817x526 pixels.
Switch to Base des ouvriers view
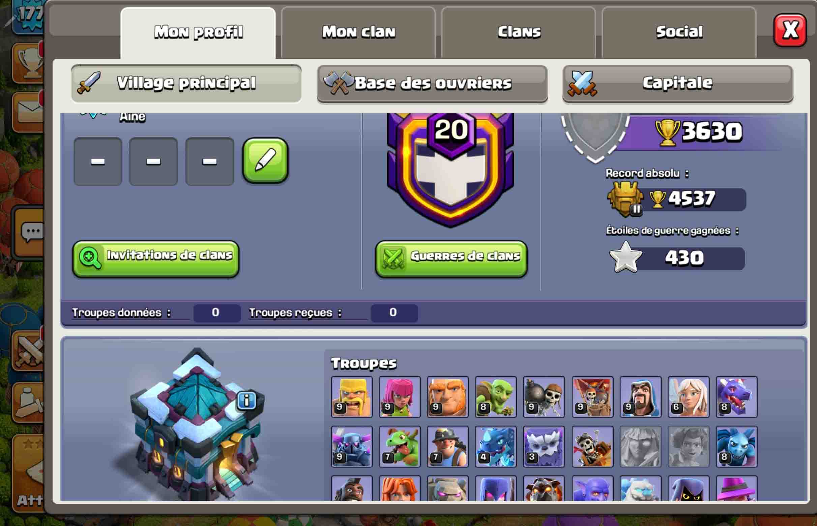pos(432,84)
